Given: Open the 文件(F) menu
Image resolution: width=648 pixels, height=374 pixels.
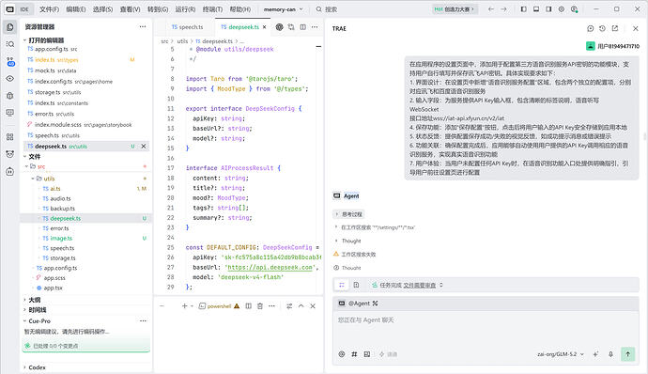Looking at the screenshot, I should (49, 9).
